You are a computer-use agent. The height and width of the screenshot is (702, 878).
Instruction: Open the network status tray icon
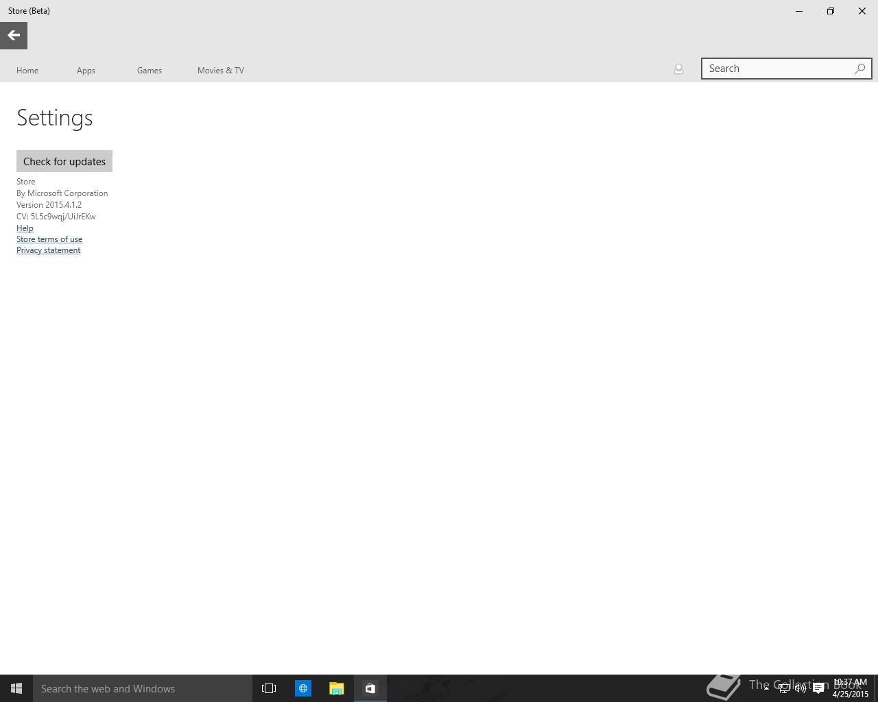click(x=783, y=688)
